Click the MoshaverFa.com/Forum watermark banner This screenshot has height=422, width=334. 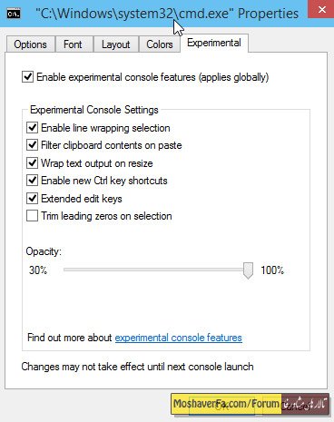pos(250,404)
